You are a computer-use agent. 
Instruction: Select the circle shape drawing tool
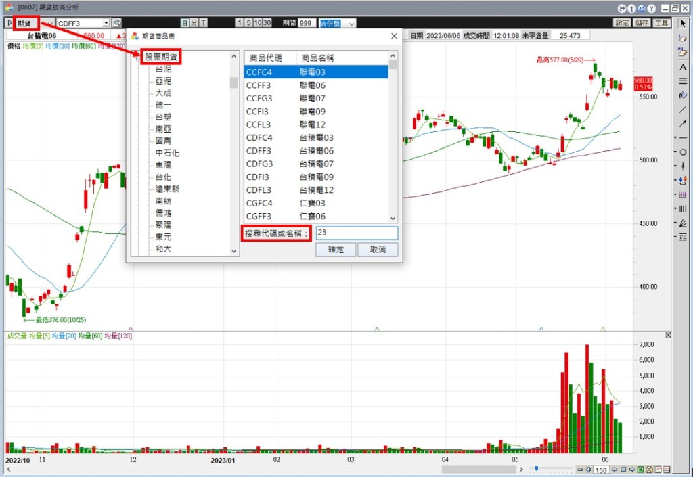click(683, 152)
